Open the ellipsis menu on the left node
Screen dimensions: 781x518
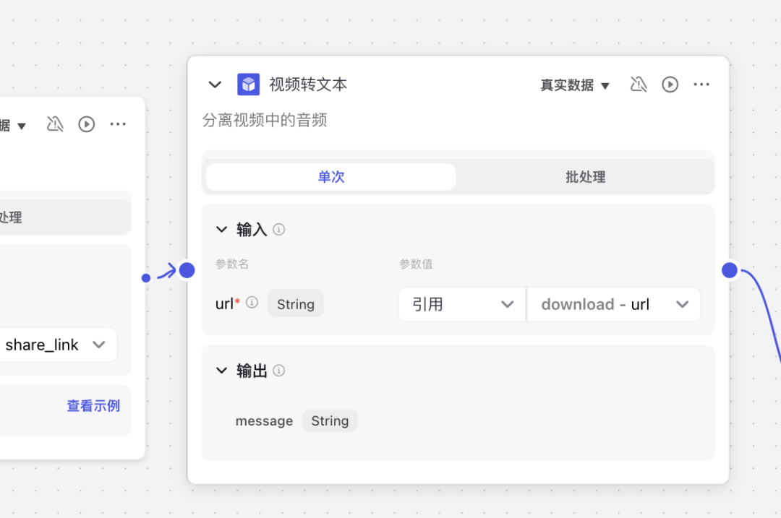pos(118,124)
